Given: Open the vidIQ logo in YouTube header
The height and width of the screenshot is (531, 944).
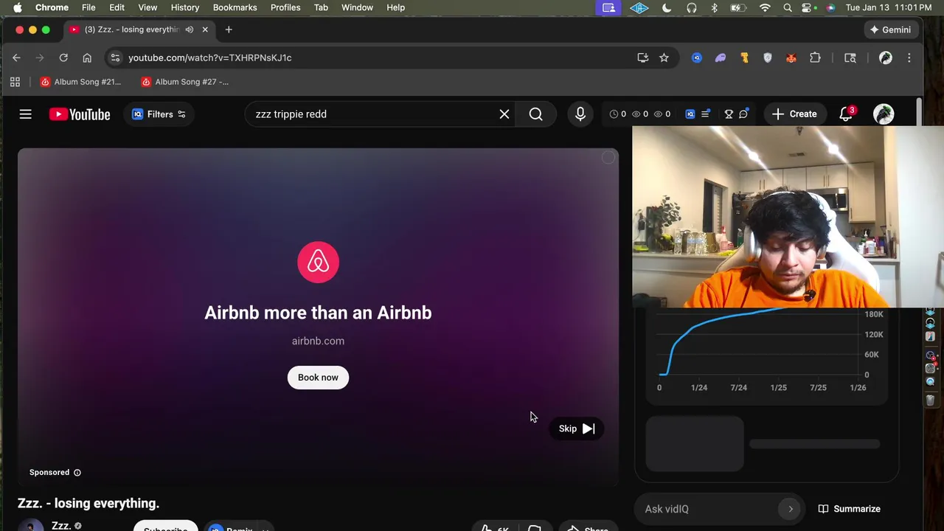Looking at the screenshot, I should 690,114.
